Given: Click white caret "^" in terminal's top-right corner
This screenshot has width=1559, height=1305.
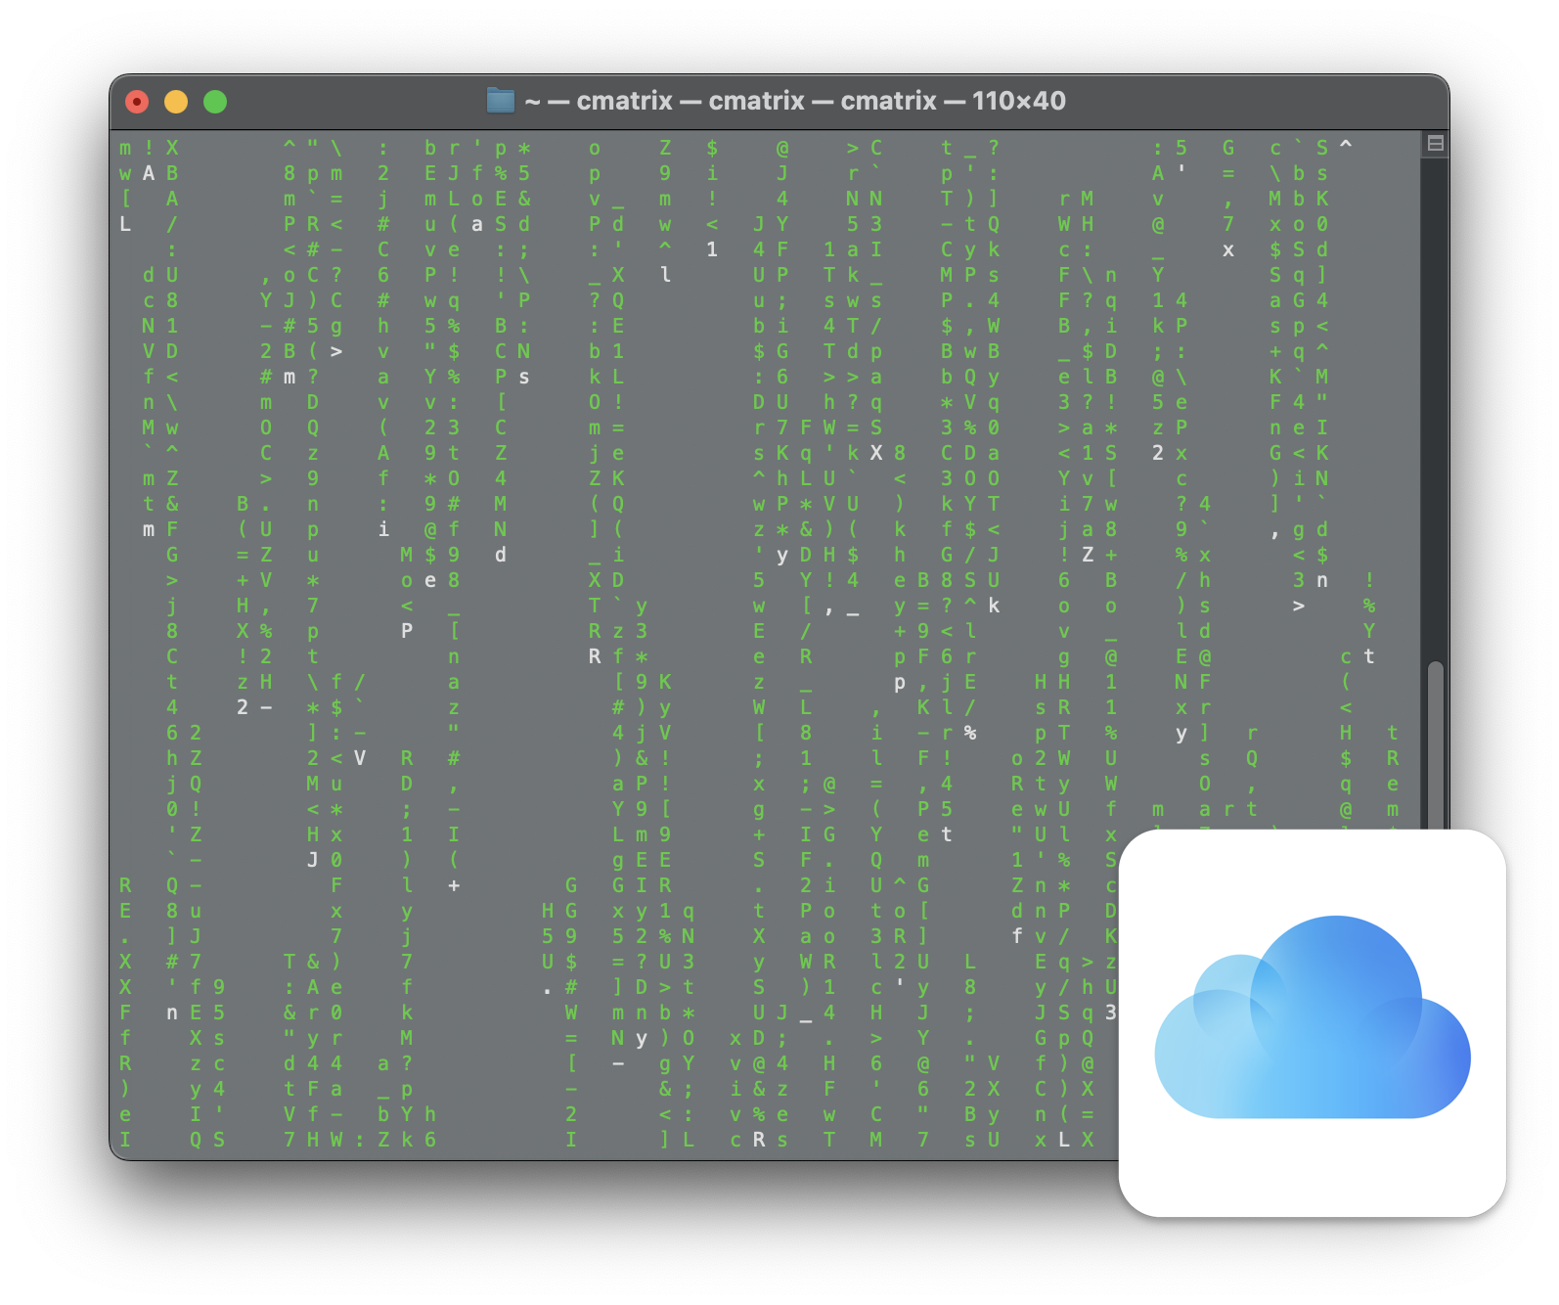Looking at the screenshot, I should (x=1346, y=148).
